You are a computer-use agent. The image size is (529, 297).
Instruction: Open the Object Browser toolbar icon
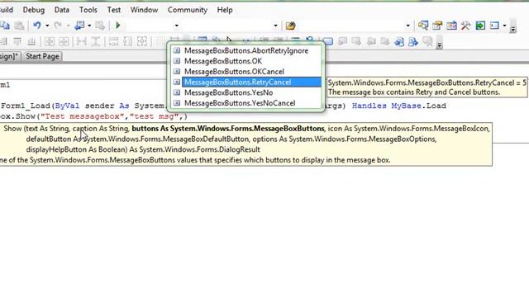pos(451,26)
